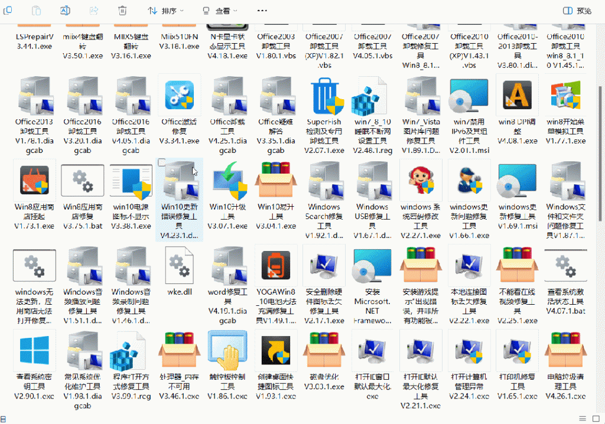Select the 触控板控制工具 V1.86.1.exe icon
The image size is (605, 424).
[x=227, y=350]
